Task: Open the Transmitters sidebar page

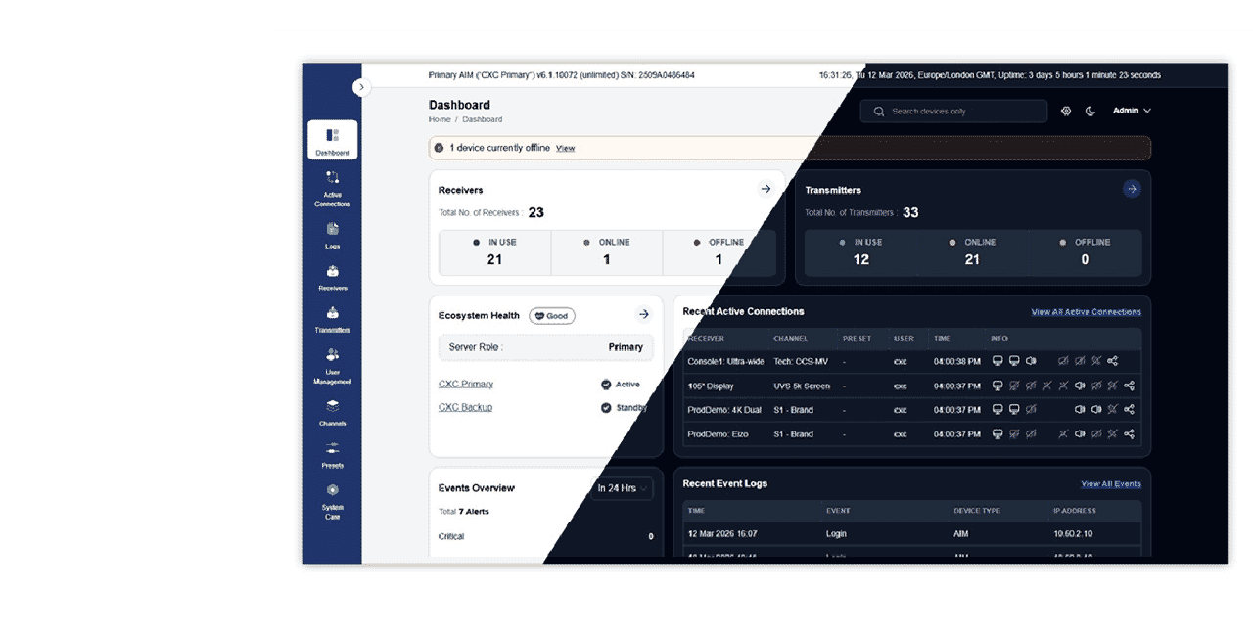Action: (x=332, y=320)
